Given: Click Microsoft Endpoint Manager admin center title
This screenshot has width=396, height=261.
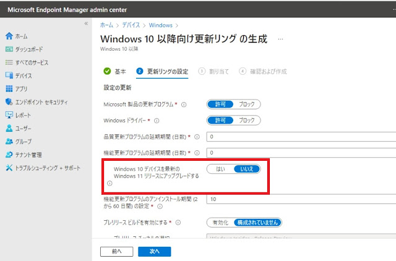Looking at the screenshot, I should coord(67,10).
